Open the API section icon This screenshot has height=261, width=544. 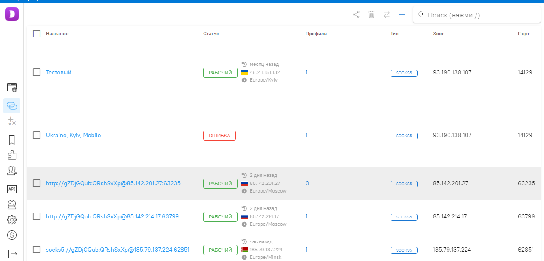point(12,189)
